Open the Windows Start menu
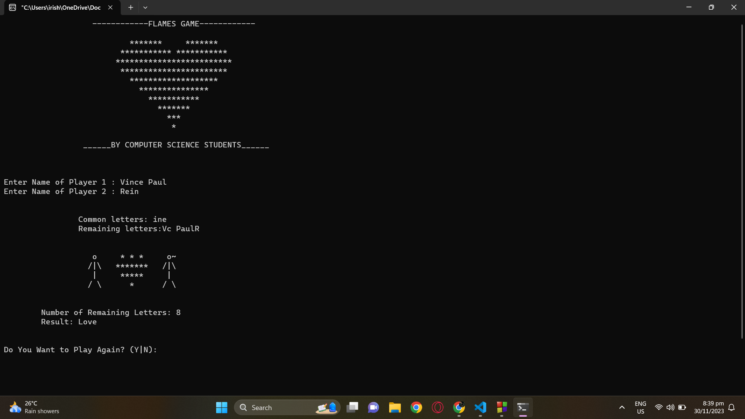 pyautogui.click(x=222, y=407)
